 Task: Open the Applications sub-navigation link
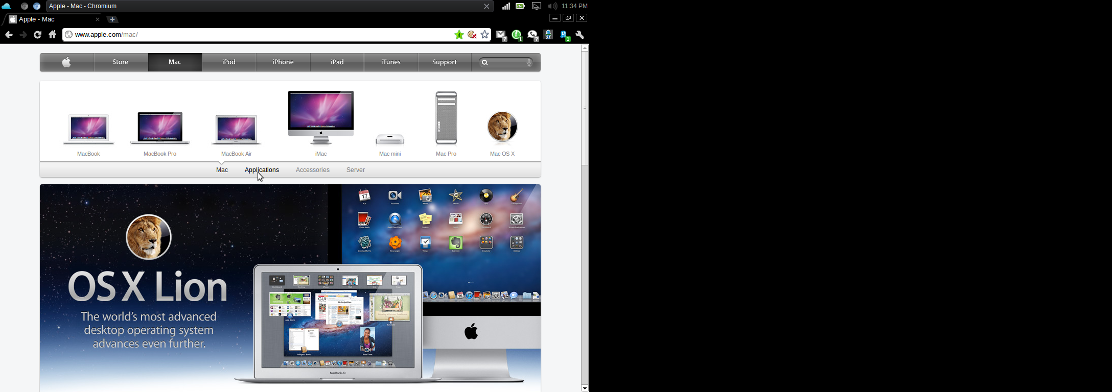tap(262, 170)
